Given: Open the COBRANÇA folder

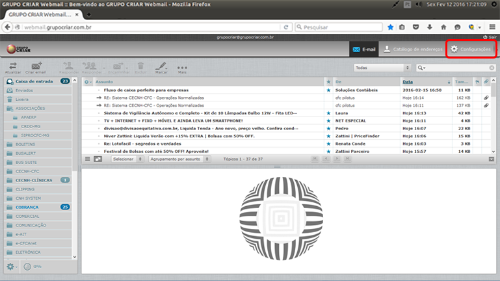Looking at the screenshot, I should [x=38, y=207].
